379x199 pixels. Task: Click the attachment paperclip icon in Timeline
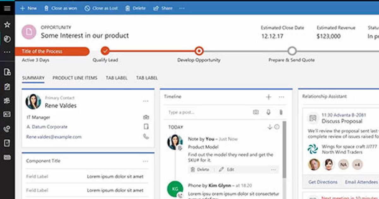tap(280, 112)
